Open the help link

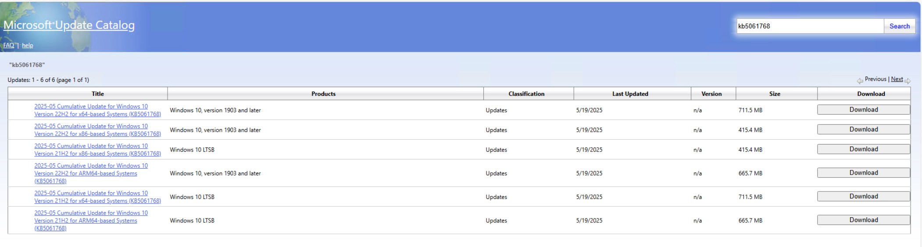click(28, 45)
